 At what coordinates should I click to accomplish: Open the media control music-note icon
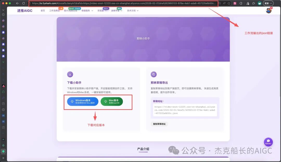pyautogui.click(x=247, y=3)
